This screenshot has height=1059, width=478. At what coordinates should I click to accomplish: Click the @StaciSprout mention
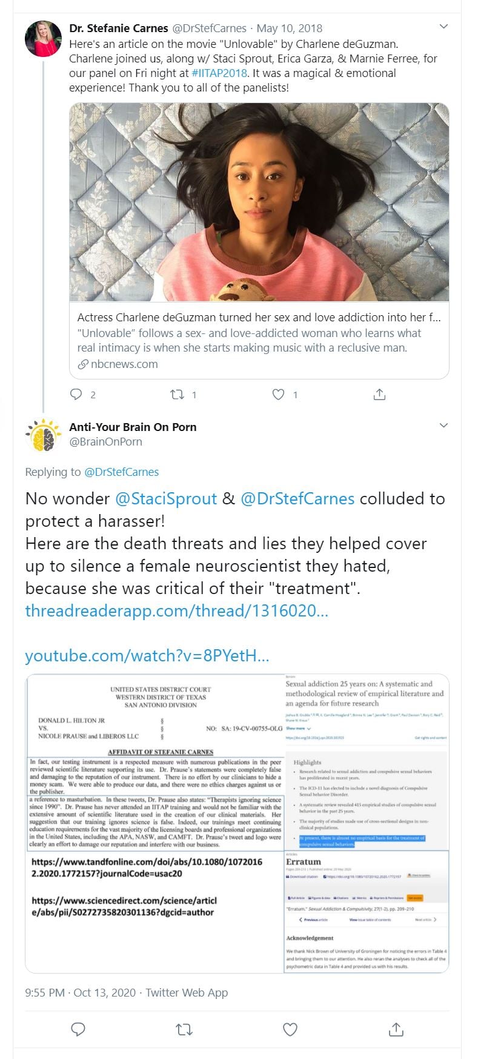pyautogui.click(x=166, y=499)
